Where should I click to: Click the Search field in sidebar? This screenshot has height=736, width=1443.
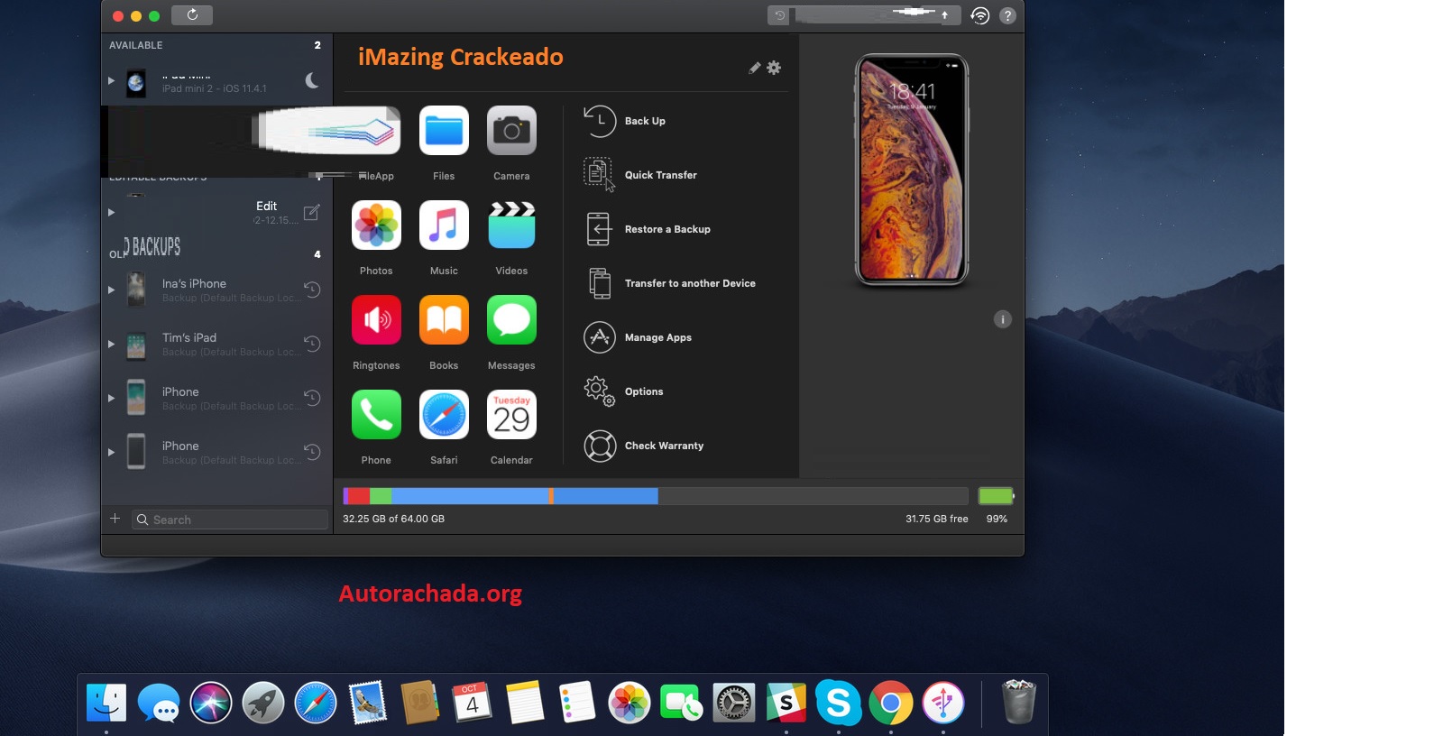(x=236, y=520)
